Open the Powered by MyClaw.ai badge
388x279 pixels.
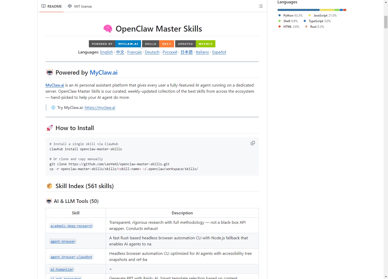[115, 44]
